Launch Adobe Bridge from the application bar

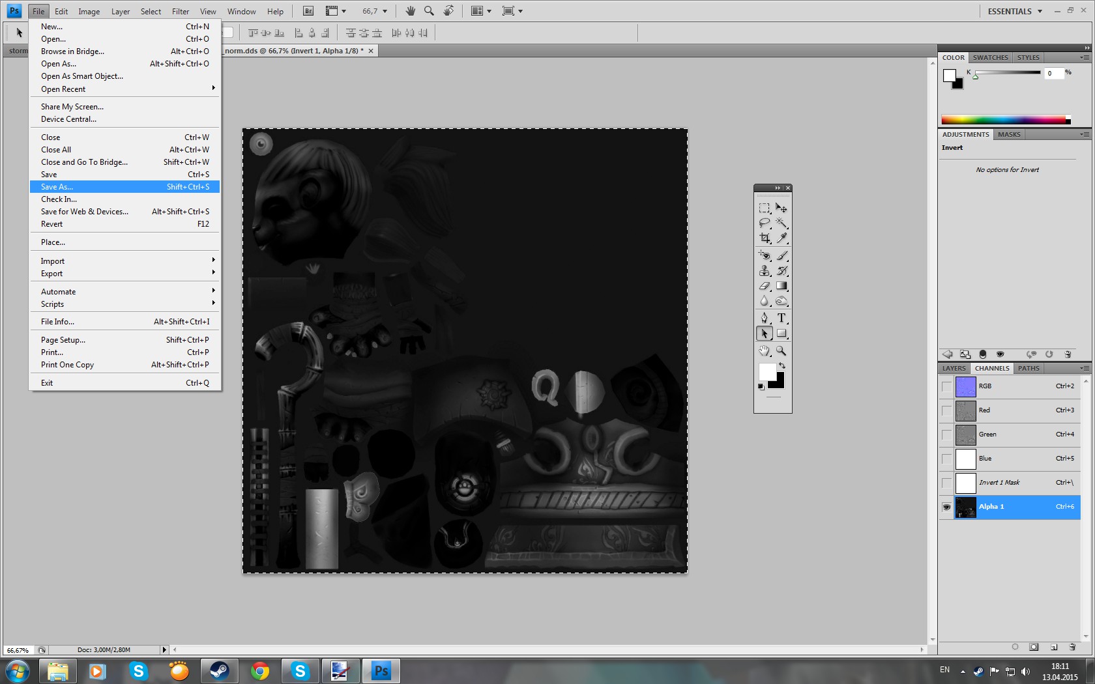[308, 11]
